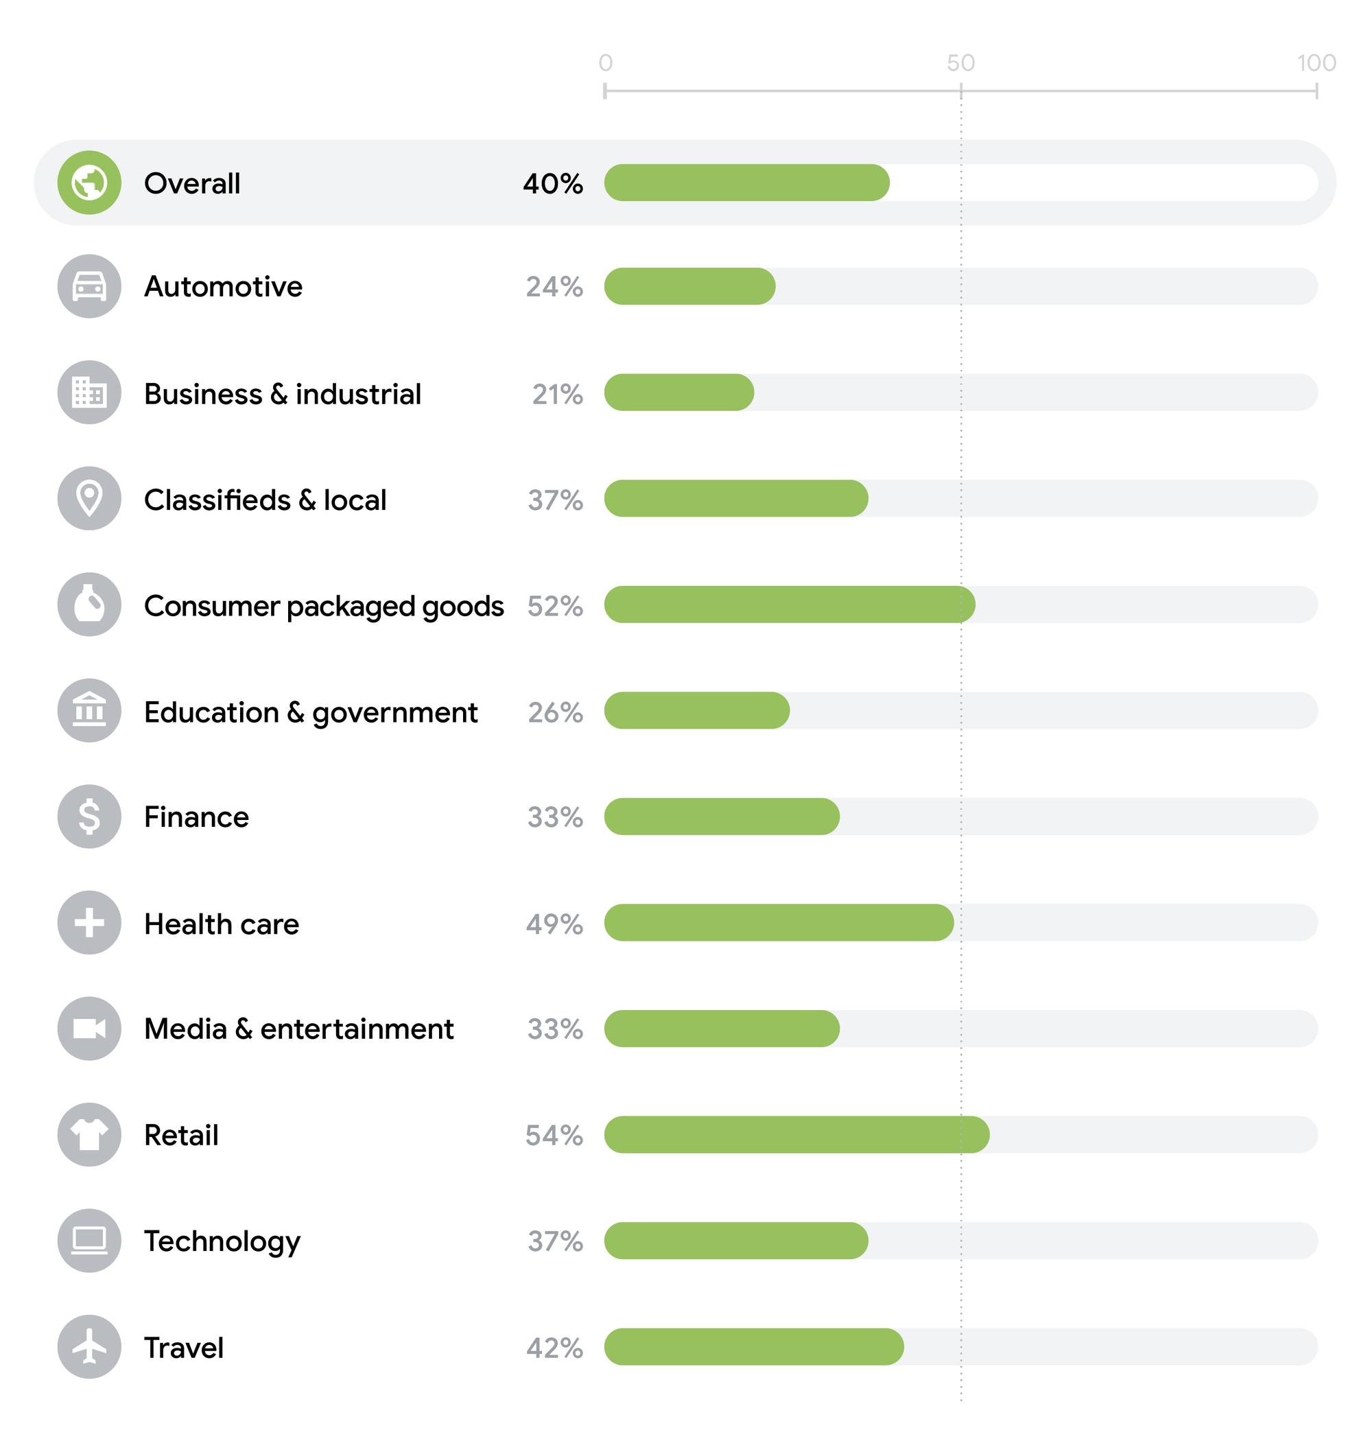Click the Automotive car icon
Screen dimensions: 1372x1441
tap(89, 286)
